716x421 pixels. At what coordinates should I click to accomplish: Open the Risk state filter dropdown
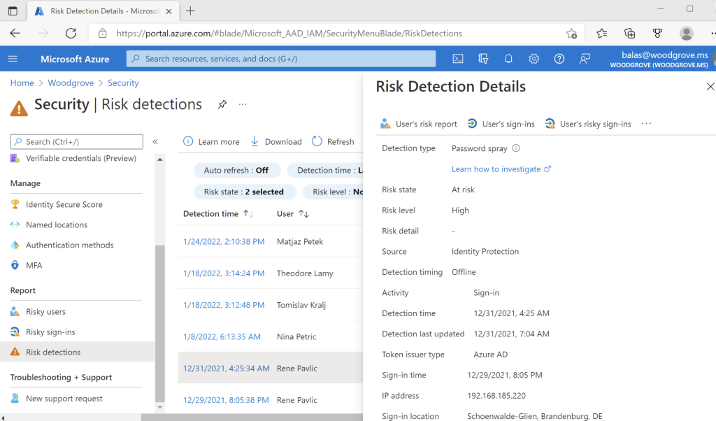pyautogui.click(x=244, y=192)
